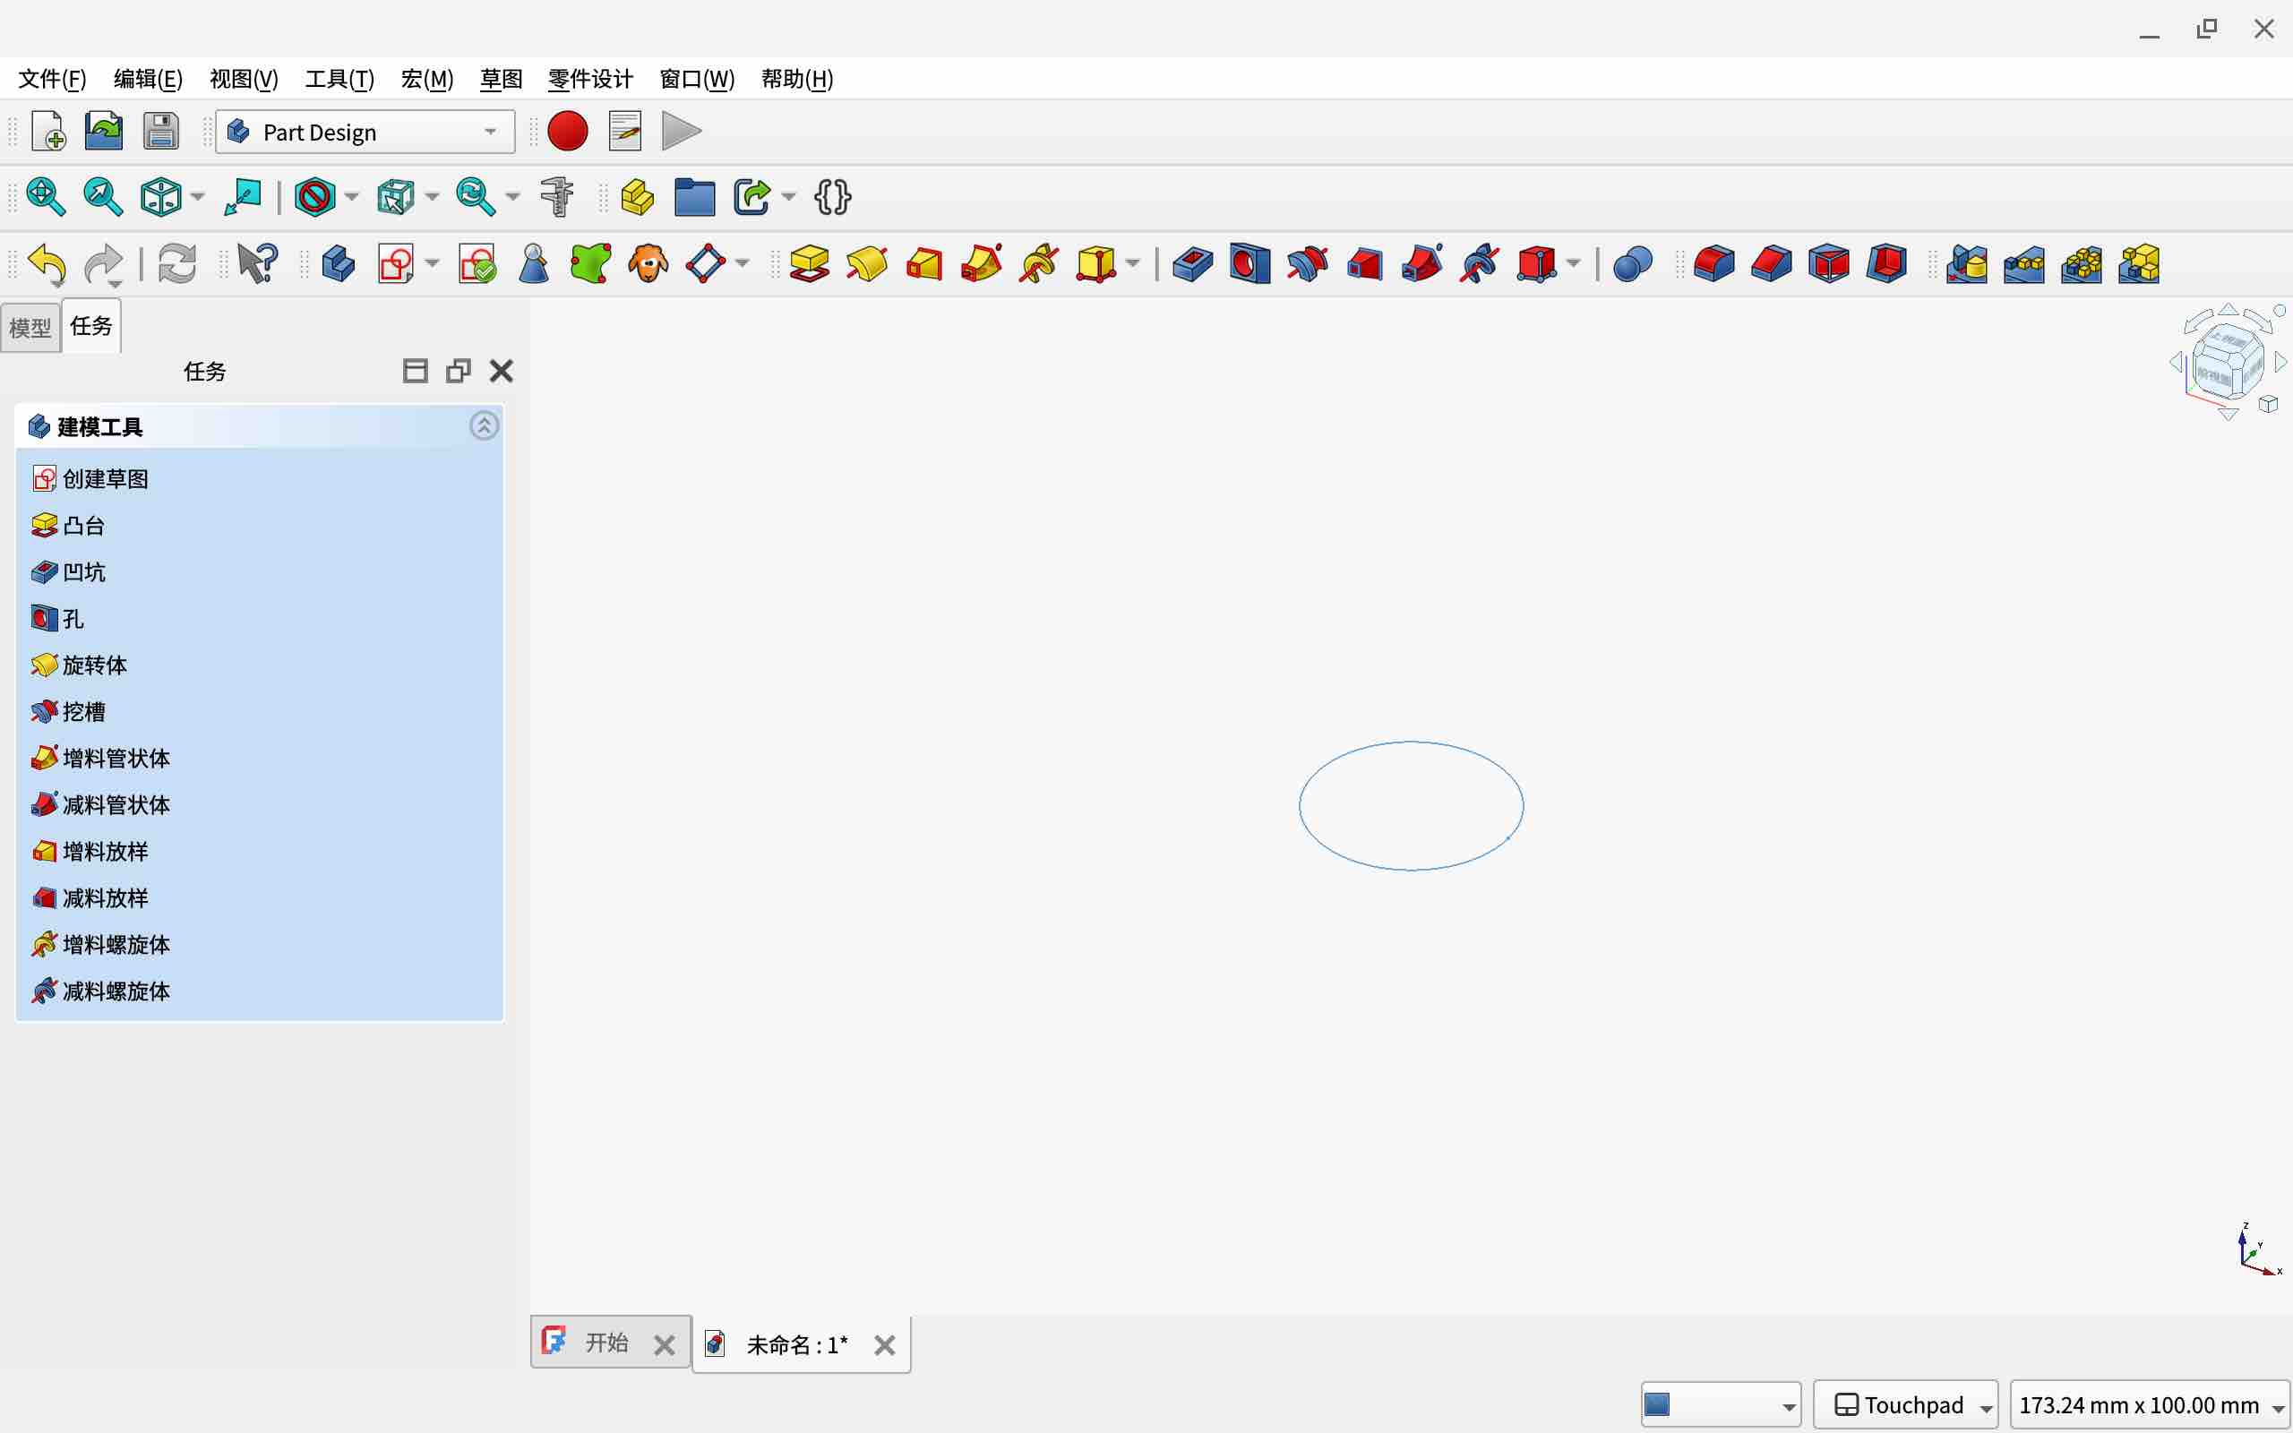Image resolution: width=2293 pixels, height=1433 pixels.
Task: Open the Touchpad navigation style dropdown
Action: (x=1905, y=1404)
